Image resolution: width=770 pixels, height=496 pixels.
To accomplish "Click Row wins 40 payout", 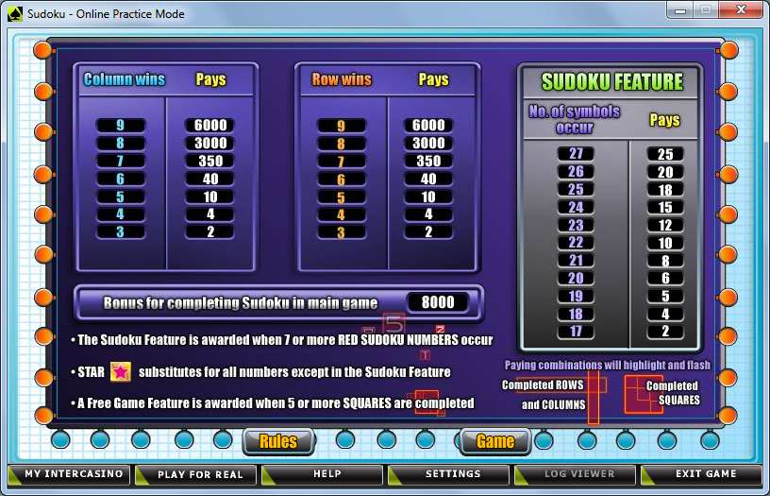I will tap(428, 179).
